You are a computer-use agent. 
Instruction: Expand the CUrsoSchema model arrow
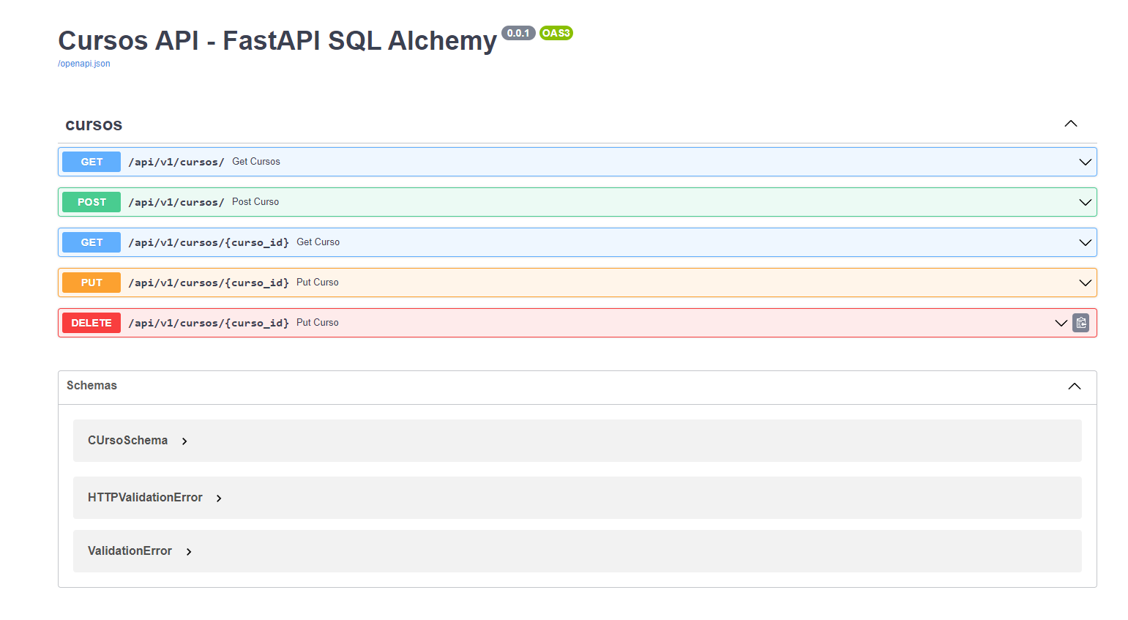click(x=184, y=441)
